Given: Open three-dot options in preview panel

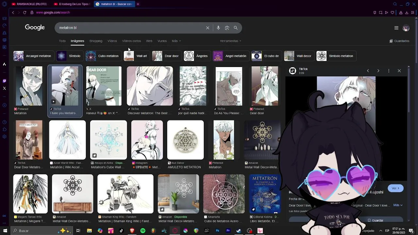Looking at the screenshot, I should click(389, 71).
